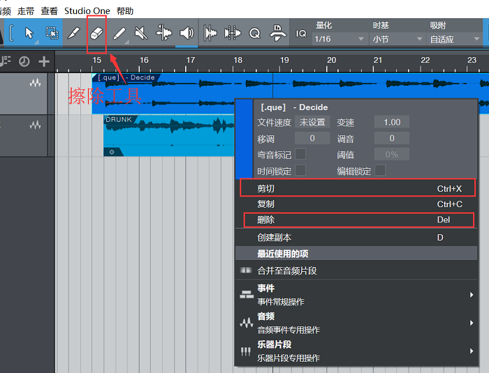The height and width of the screenshot is (373, 489).
Task: Click the 最近使用的项 header
Action: click(356, 254)
